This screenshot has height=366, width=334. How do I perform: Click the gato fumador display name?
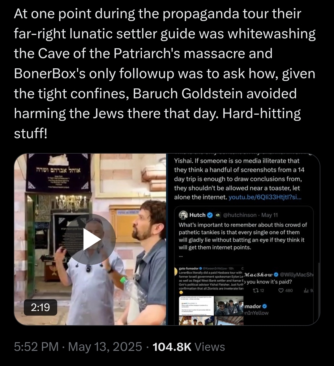188,268
